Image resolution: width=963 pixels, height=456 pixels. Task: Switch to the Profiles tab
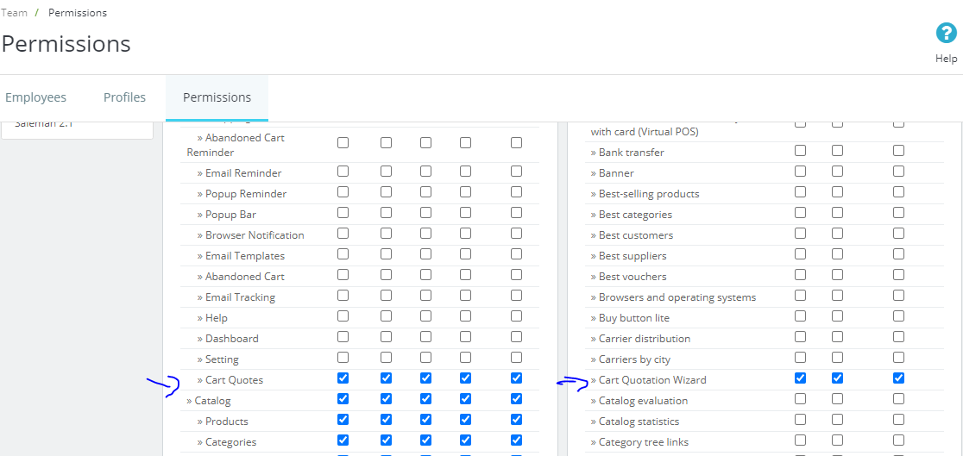[x=124, y=97]
